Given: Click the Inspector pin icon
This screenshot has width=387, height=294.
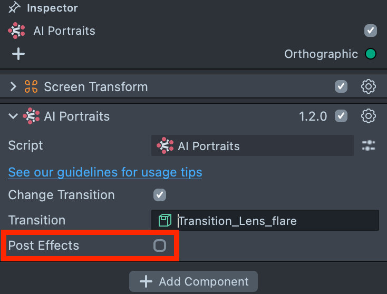Looking at the screenshot, I should click(x=14, y=8).
